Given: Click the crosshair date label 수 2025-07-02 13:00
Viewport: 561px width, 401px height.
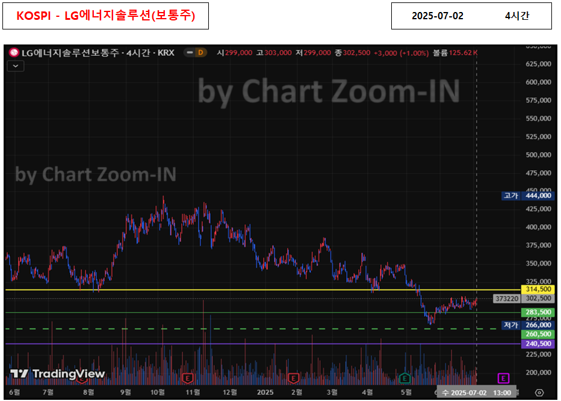Looking at the screenshot, I should 477,393.
